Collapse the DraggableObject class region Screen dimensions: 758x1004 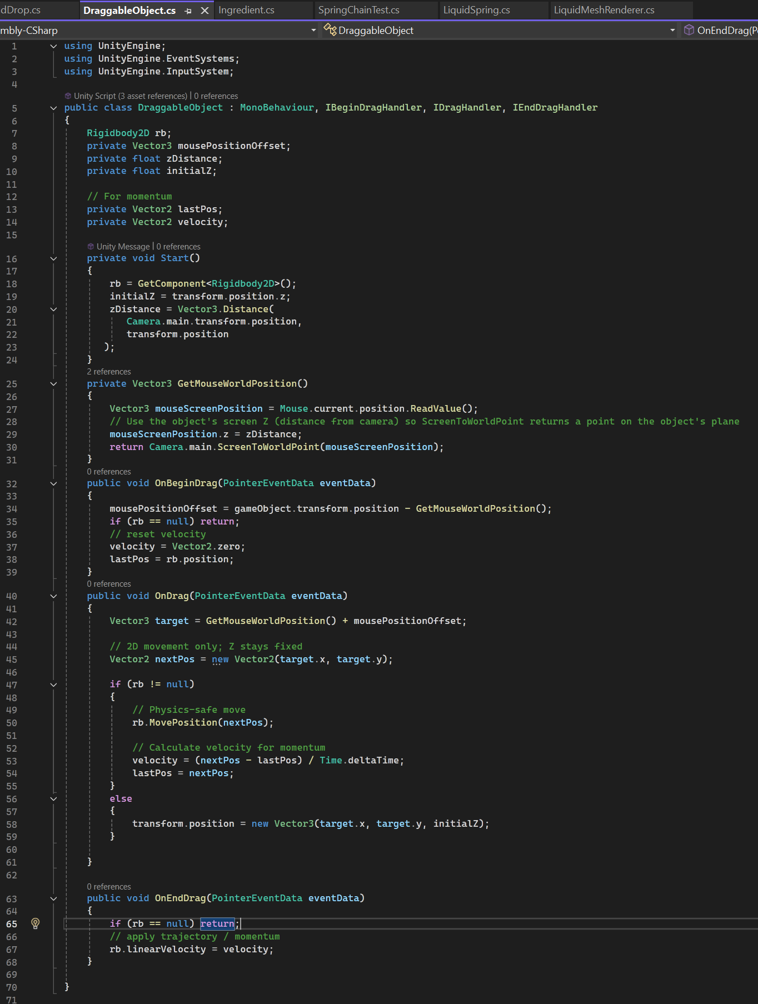[53, 108]
